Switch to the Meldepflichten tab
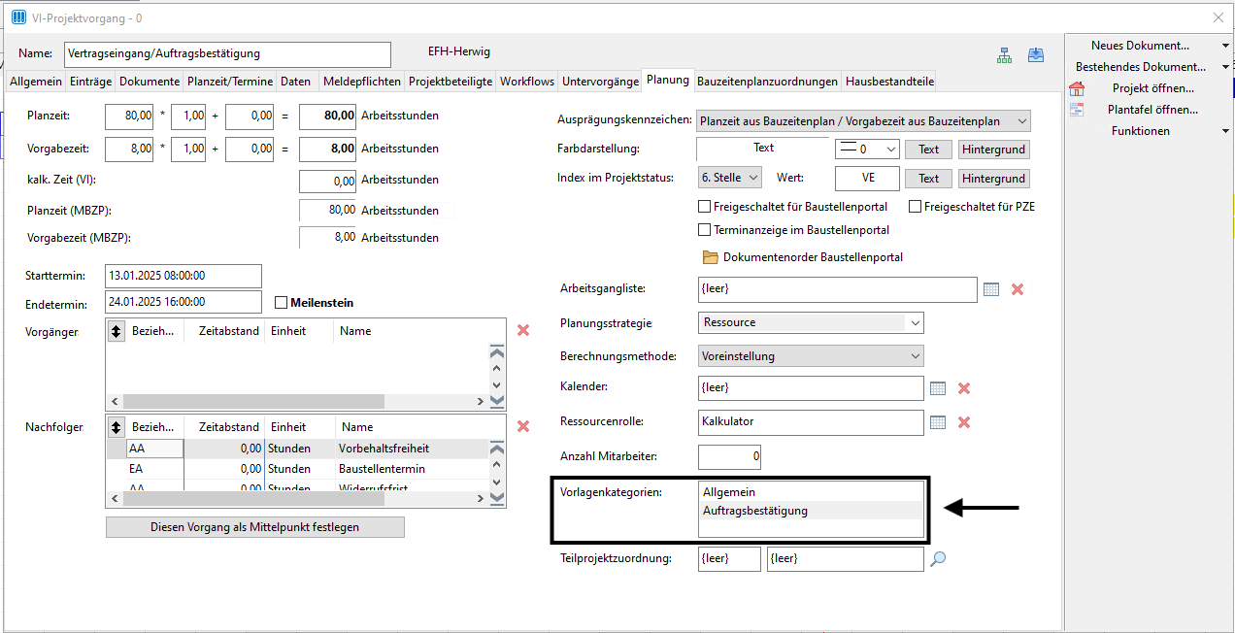 click(361, 82)
